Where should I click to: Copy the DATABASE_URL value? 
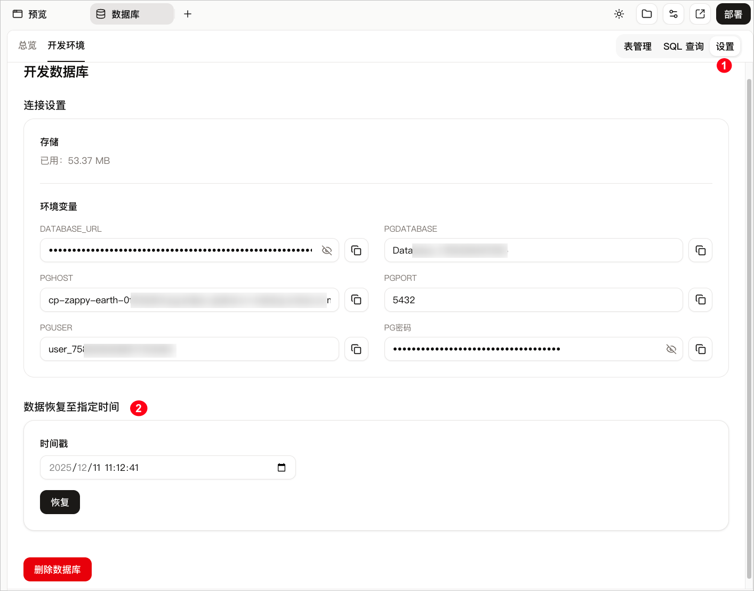pyautogui.click(x=356, y=250)
